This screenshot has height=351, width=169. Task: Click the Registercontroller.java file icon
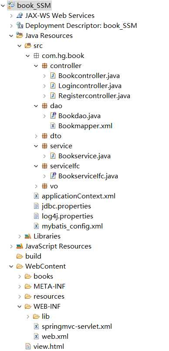tap(53, 96)
